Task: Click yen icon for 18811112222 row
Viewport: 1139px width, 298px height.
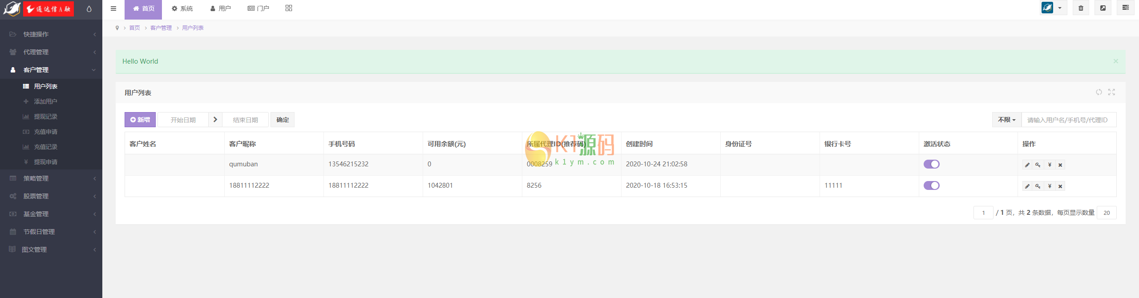Action: click(x=1050, y=186)
